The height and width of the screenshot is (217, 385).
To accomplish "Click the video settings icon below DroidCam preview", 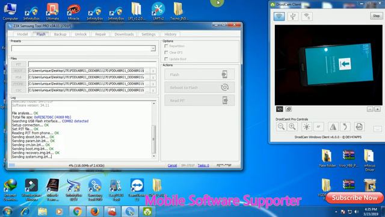I will click(x=289, y=109).
